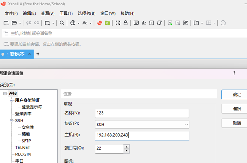Select RLOGIN in the category tree
Viewport: 247px width, 163px height.
(x=23, y=154)
